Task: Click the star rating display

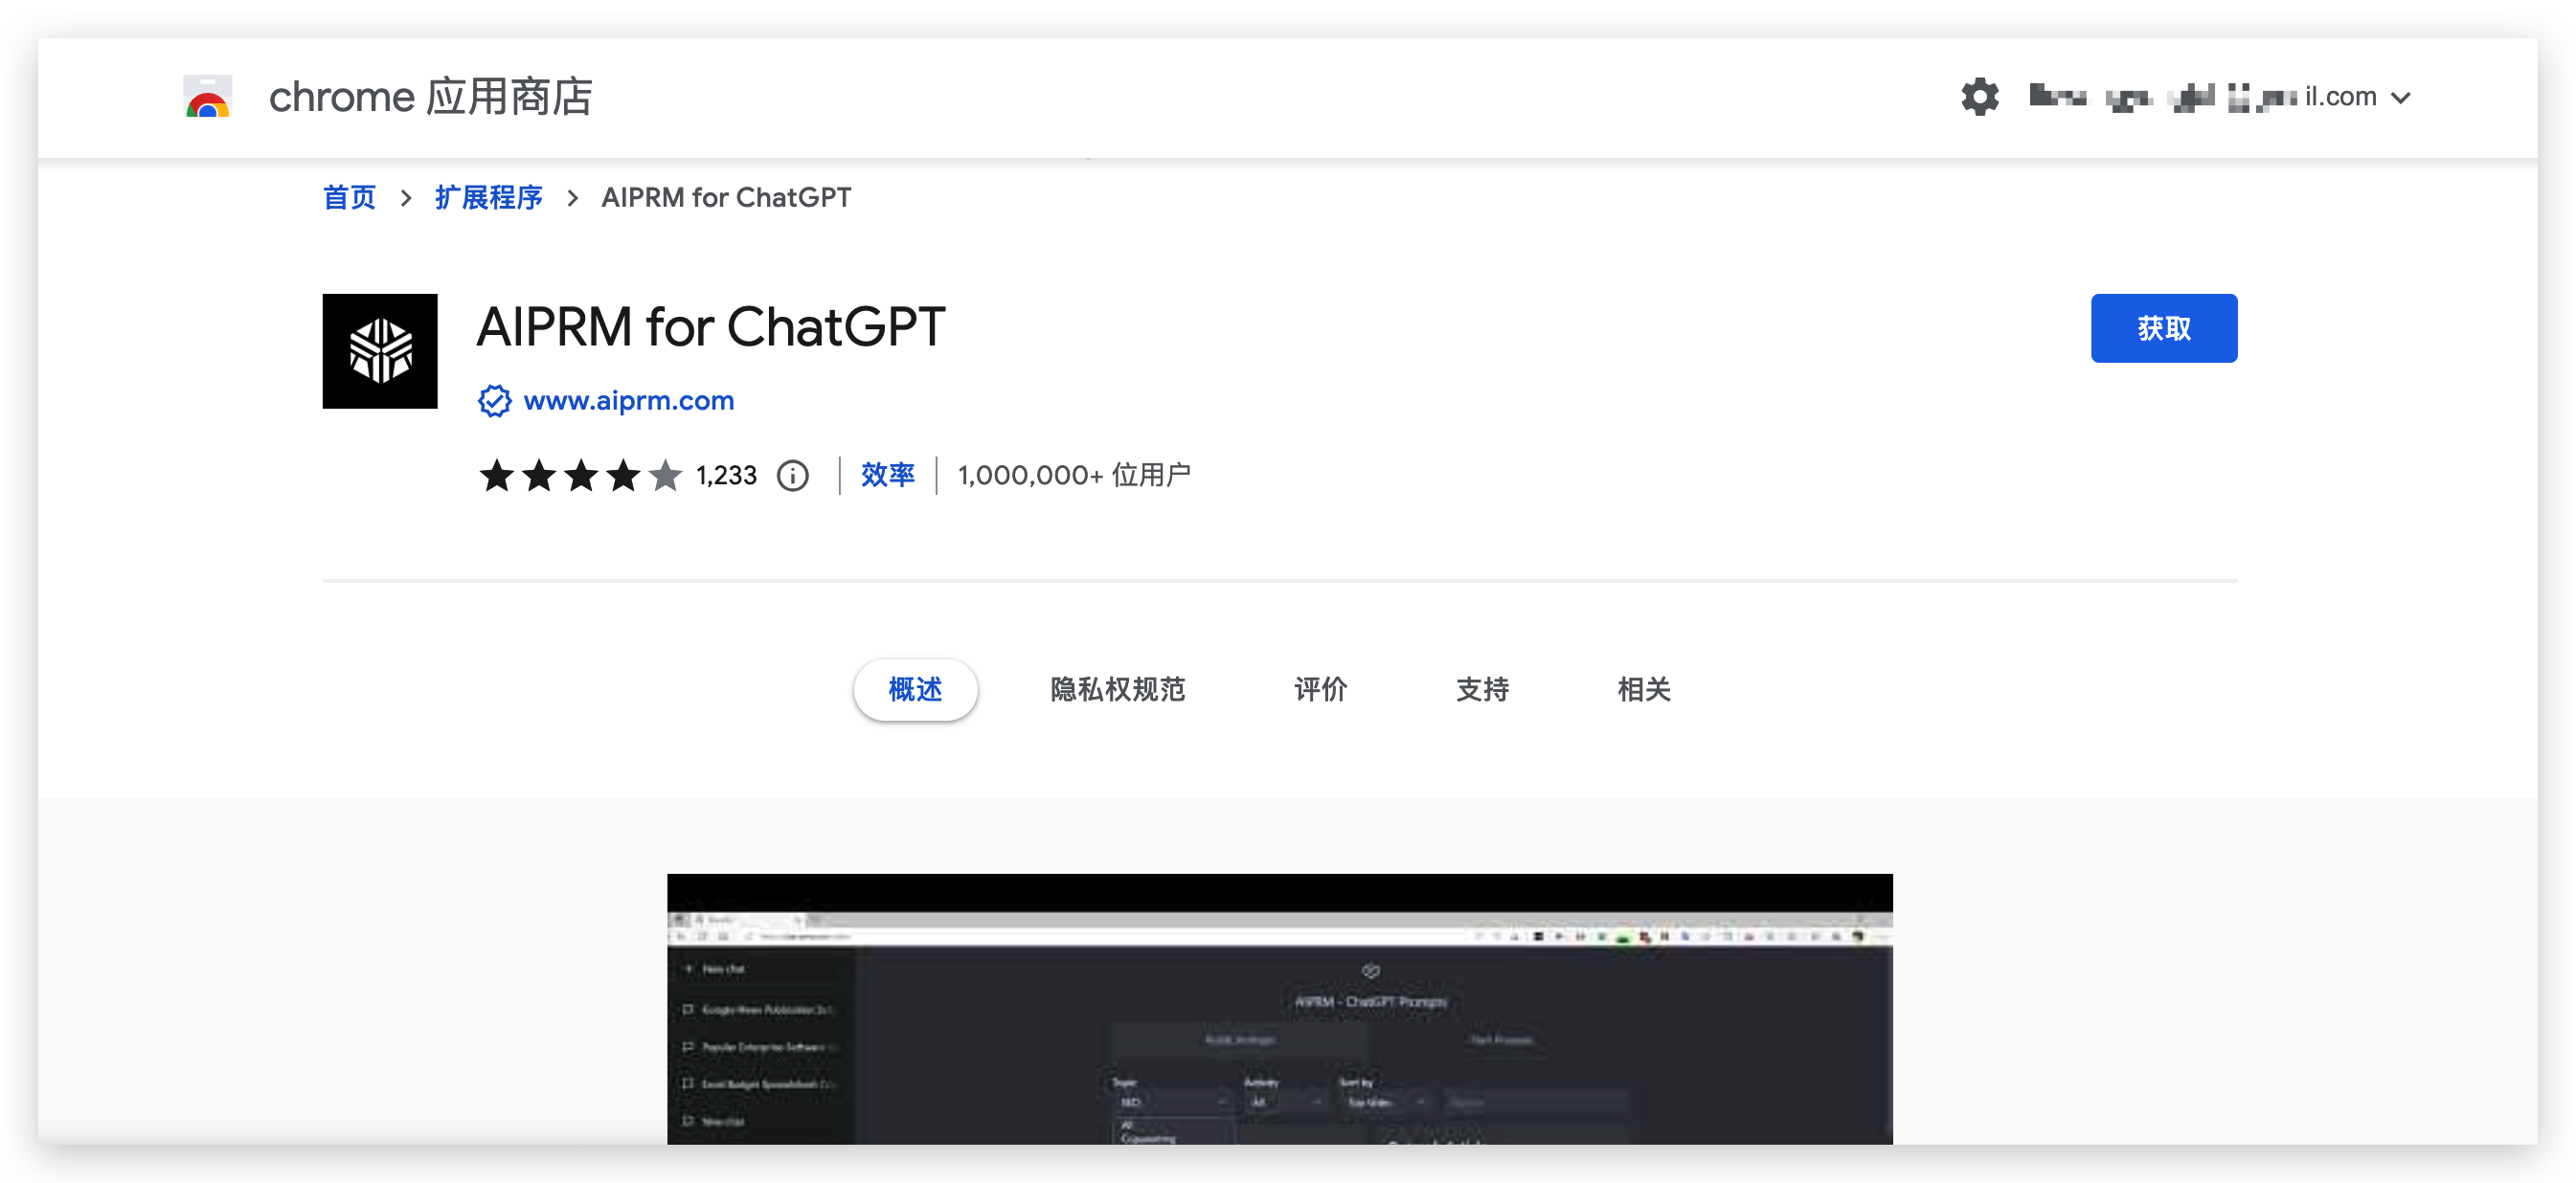Action: (581, 476)
